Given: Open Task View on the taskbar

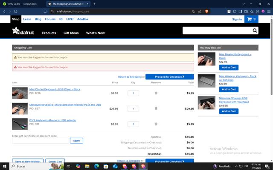Looking at the screenshot, I should (68, 166).
